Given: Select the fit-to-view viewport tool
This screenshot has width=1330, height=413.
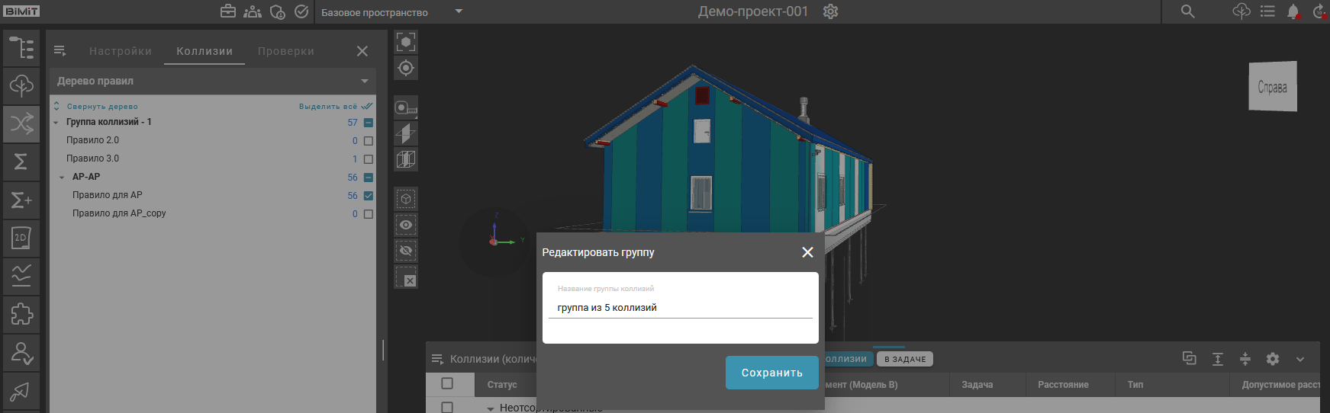Looking at the screenshot, I should 406,42.
